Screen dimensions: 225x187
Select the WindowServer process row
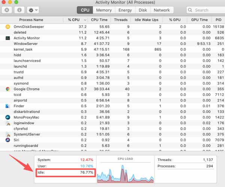[112, 44]
